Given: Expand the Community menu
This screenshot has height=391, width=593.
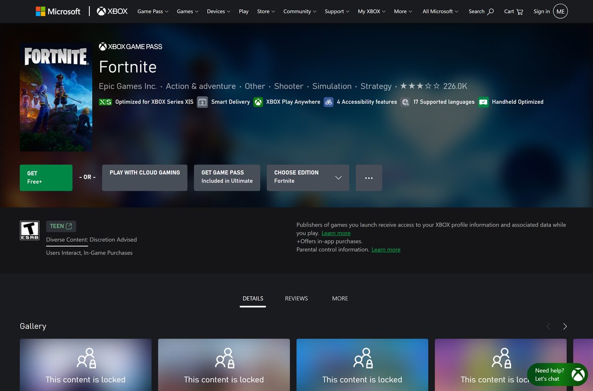Looking at the screenshot, I should (300, 11).
